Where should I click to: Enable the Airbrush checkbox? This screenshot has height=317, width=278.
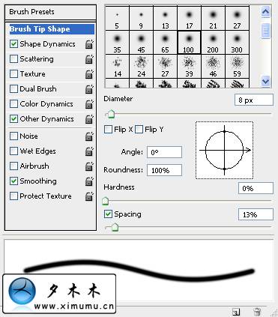click(x=13, y=166)
